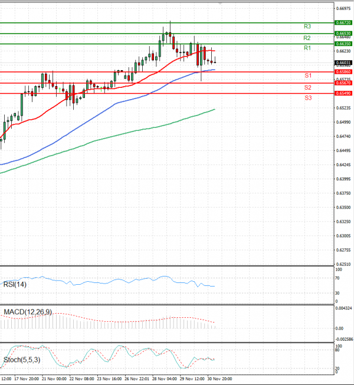Click the 0.62755 price scale value

coord(343,250)
